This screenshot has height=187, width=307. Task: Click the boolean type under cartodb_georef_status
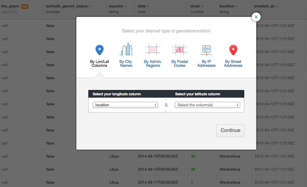pos(53,12)
